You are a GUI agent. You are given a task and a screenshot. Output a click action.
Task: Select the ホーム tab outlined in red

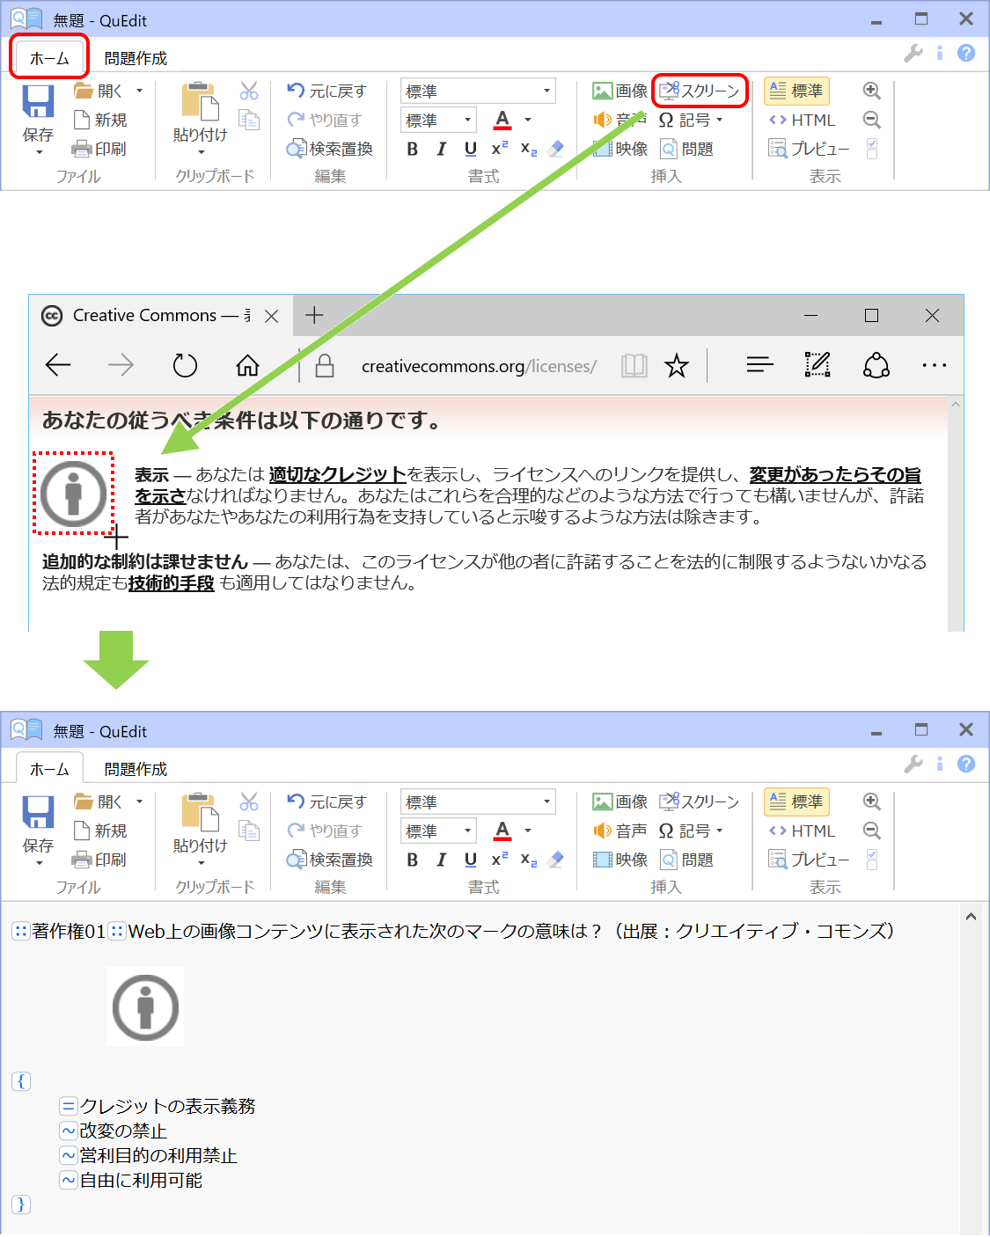(49, 59)
